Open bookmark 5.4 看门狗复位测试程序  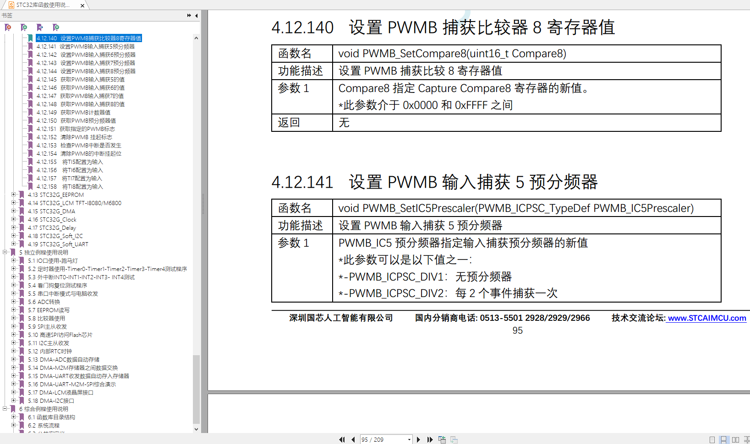point(57,285)
